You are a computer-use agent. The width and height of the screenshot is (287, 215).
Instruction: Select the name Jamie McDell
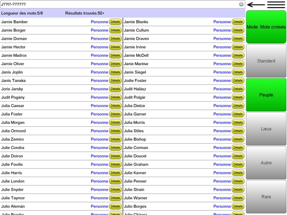pos(136,55)
